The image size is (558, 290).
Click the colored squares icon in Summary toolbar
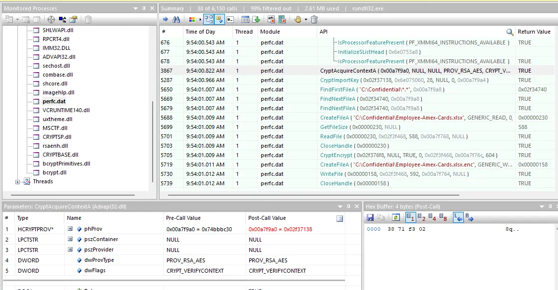(x=192, y=20)
